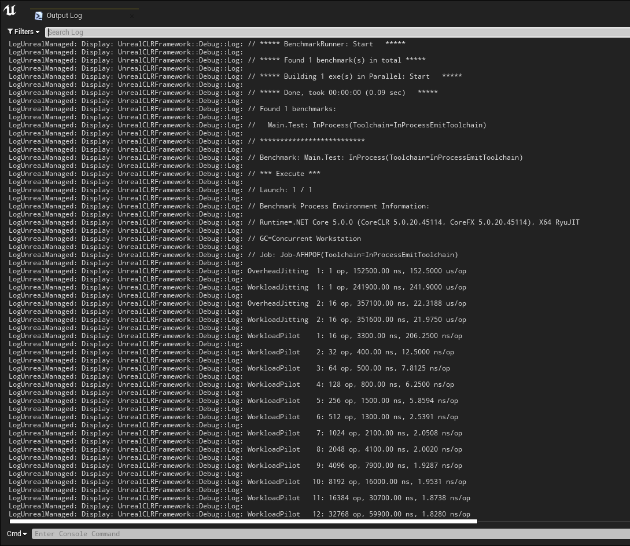Select the 'Benchmark: Main.Test: InProcess' line
This screenshot has width=630, height=546.
point(266,157)
